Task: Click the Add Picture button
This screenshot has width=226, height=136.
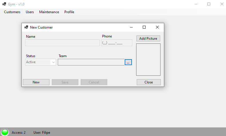Action: (x=148, y=38)
